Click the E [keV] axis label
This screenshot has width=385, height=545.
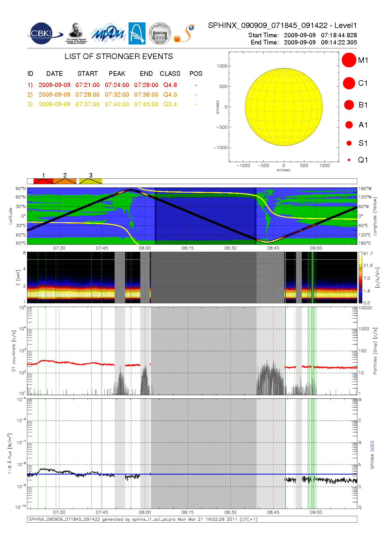coord(18,277)
